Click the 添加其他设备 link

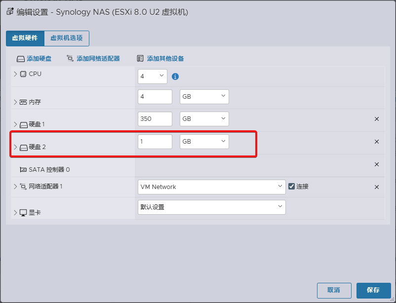point(165,59)
